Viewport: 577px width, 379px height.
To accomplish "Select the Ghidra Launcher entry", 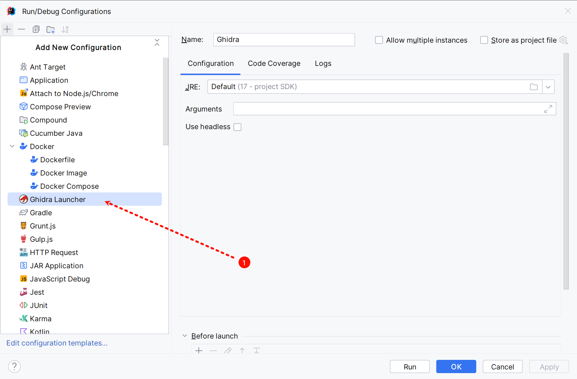I will tap(84, 199).
